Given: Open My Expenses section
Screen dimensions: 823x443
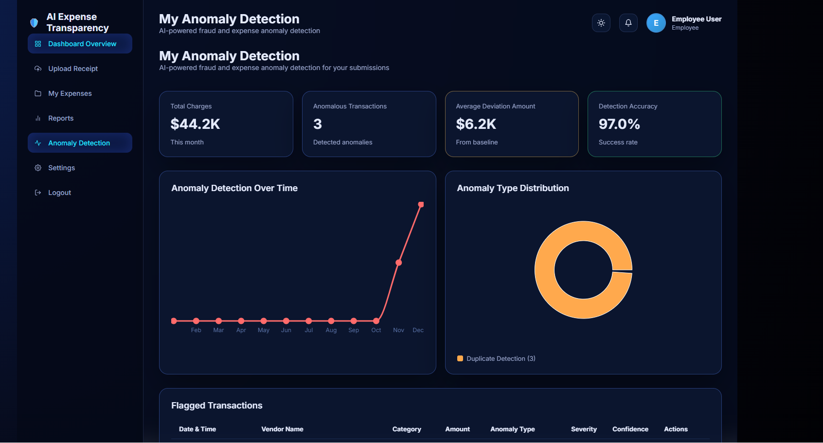Looking at the screenshot, I should (x=80, y=93).
